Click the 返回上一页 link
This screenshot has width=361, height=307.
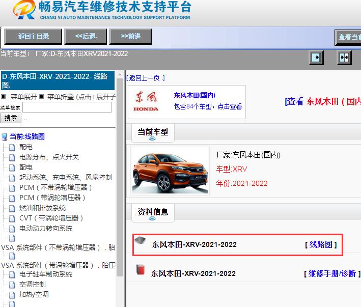[146, 78]
